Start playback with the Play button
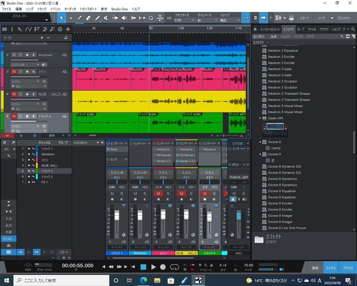Image resolution: width=357 pixels, height=286 pixels. [153, 267]
